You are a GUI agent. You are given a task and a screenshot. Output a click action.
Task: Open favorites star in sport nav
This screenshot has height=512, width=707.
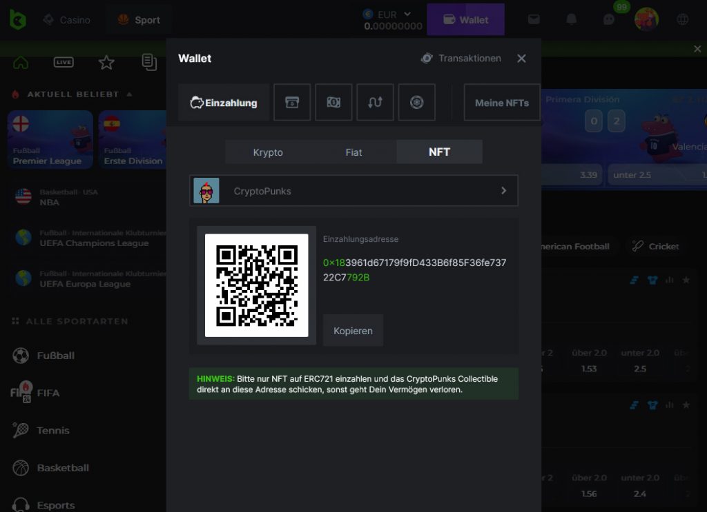point(106,62)
